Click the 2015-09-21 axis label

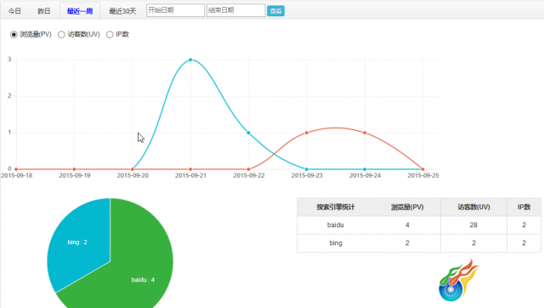[190, 176]
